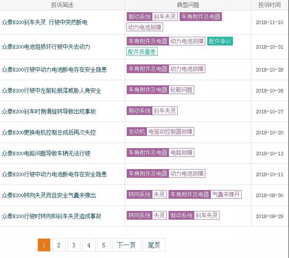Screen dimensions: 289x258
Task: Open complaint 众泰E300电路问题导致车辆无法行驶
Action: [x=46, y=153]
